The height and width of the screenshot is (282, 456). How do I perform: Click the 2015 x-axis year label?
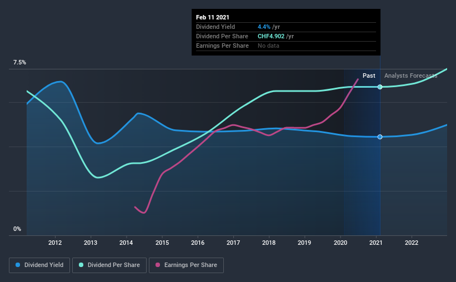pos(162,243)
